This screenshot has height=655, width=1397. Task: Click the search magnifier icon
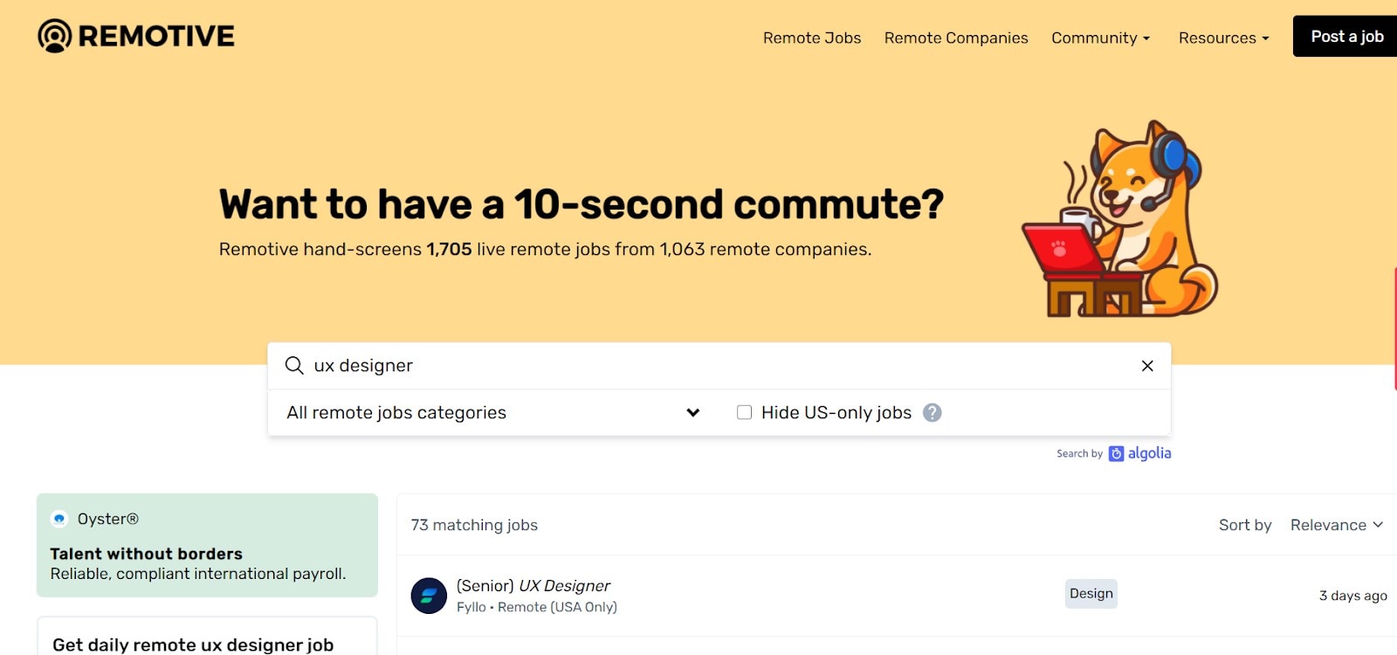294,365
